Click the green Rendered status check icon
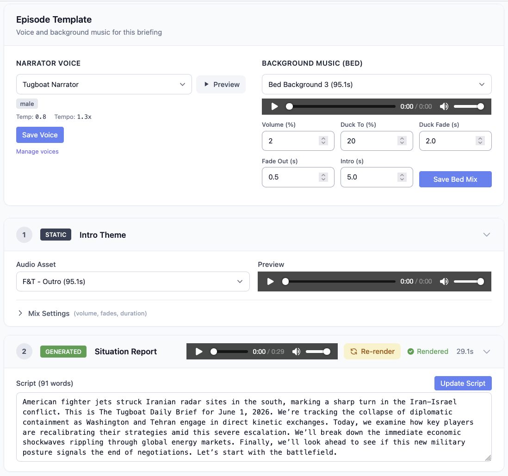 tap(410, 352)
